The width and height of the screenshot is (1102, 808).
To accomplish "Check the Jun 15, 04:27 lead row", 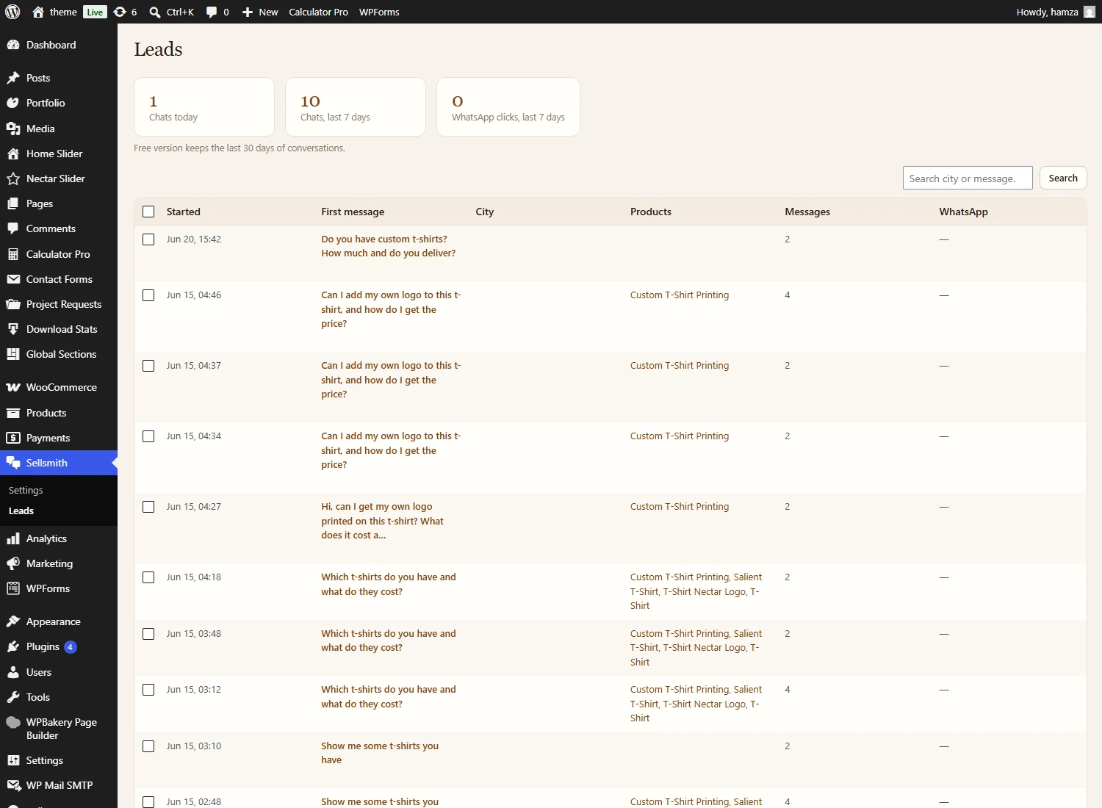I will click(x=148, y=507).
